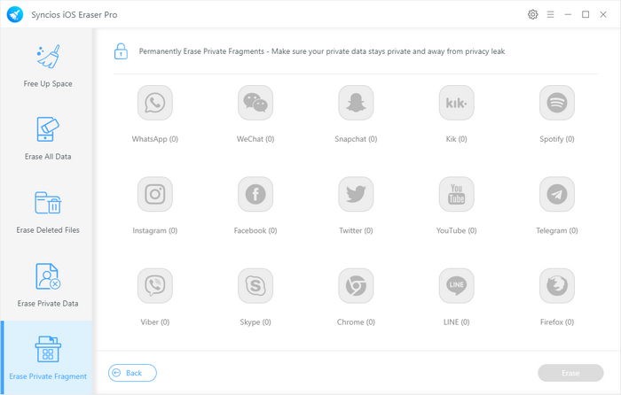Viewport: 621px width, 395px height.
Task: Select the WeChat app icon
Action: coord(255,103)
